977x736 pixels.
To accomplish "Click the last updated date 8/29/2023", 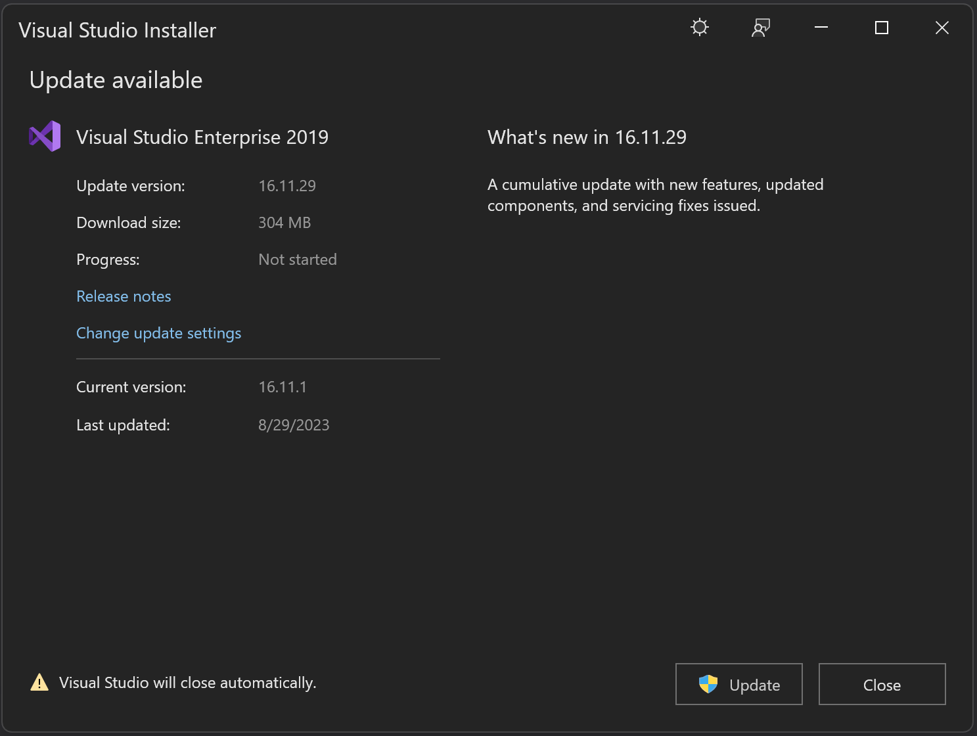I will [294, 425].
